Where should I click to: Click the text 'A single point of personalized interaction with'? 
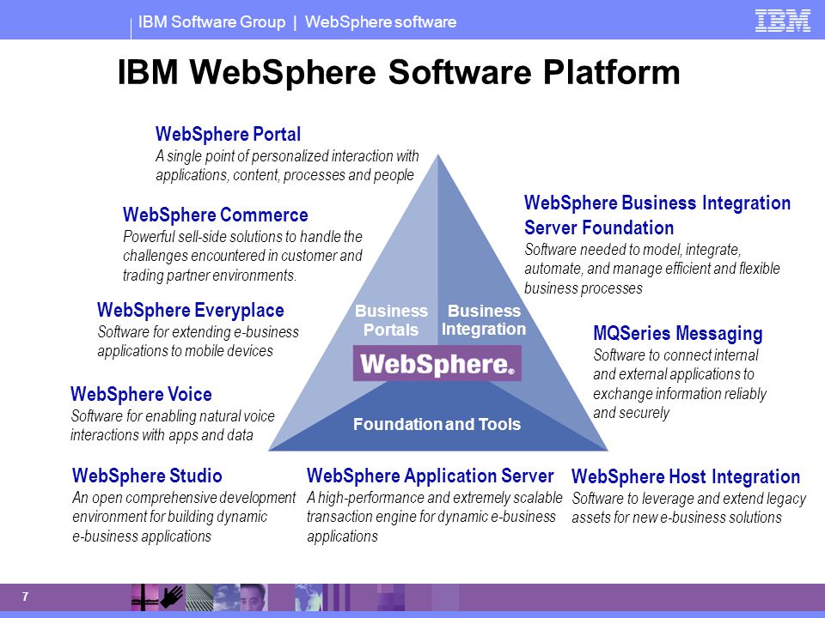coord(287,156)
